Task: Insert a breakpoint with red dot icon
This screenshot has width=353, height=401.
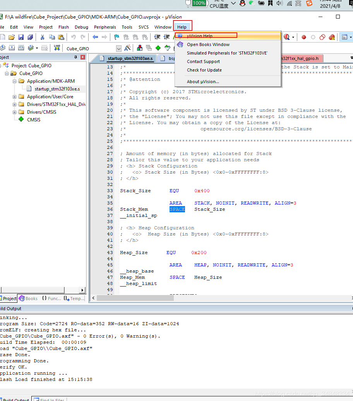Action: pyautogui.click(x=303, y=38)
